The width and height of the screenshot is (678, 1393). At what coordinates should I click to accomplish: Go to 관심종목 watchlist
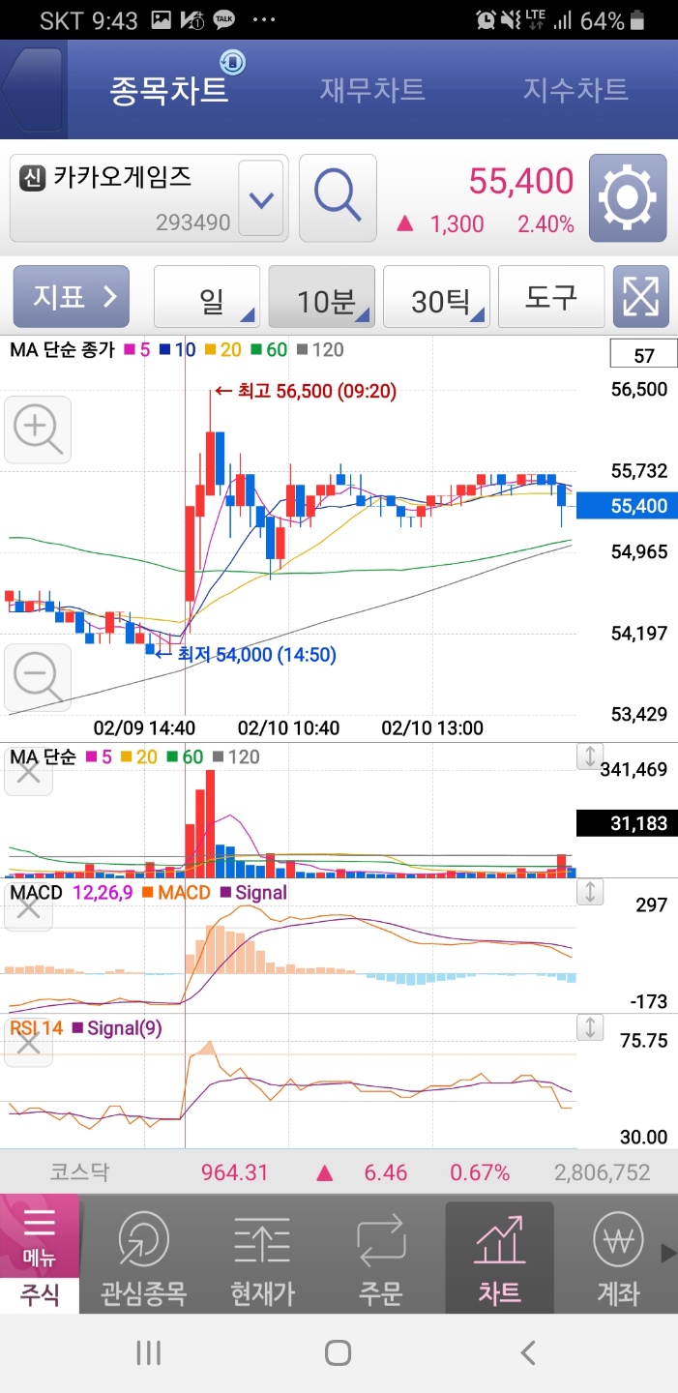coord(143,1259)
